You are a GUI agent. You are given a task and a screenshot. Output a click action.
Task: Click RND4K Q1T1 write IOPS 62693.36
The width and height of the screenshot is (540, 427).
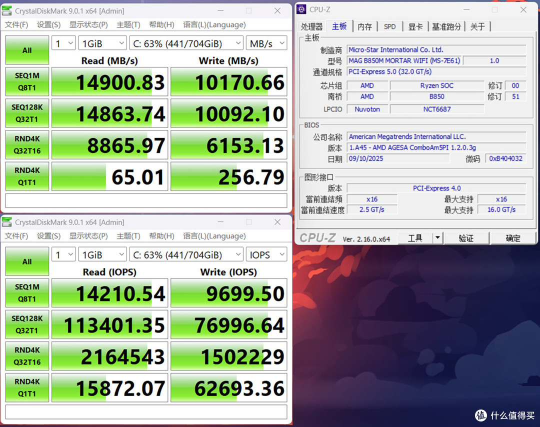228,387
